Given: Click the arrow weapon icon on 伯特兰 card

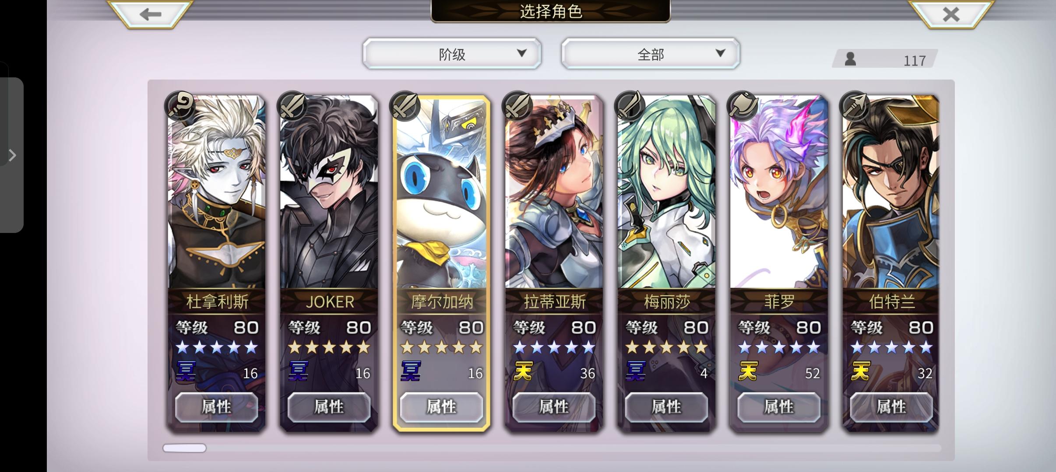Looking at the screenshot, I should (x=855, y=106).
